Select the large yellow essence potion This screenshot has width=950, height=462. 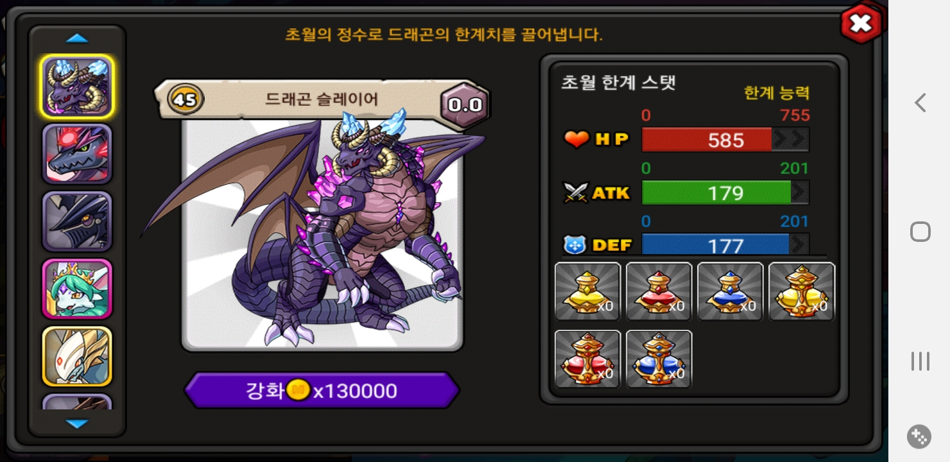pyautogui.click(x=802, y=291)
